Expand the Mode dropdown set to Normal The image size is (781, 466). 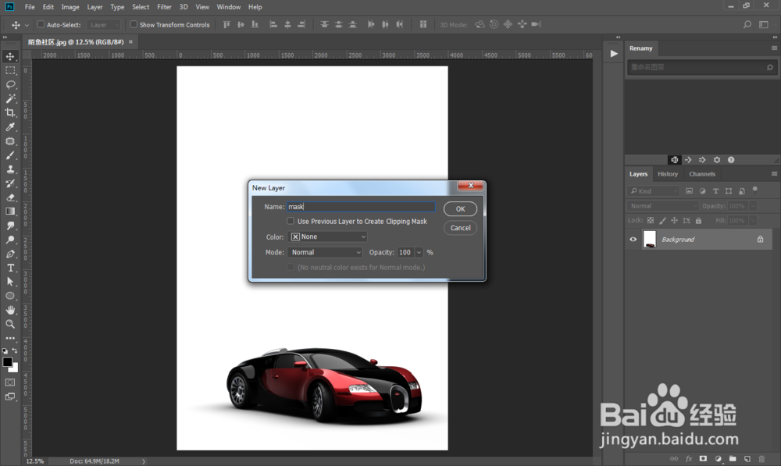(326, 252)
